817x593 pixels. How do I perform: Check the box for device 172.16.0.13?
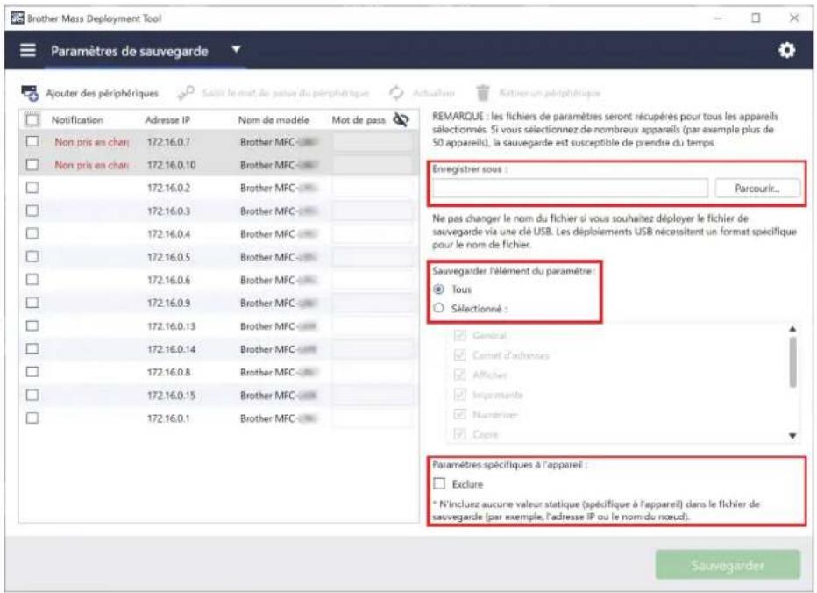[32, 326]
